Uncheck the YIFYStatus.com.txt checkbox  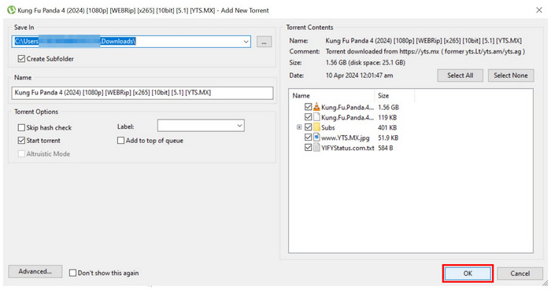(309, 148)
